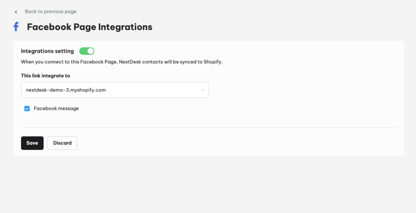Click the horizontal divider above Save button
The image size is (416, 213).
[209, 128]
